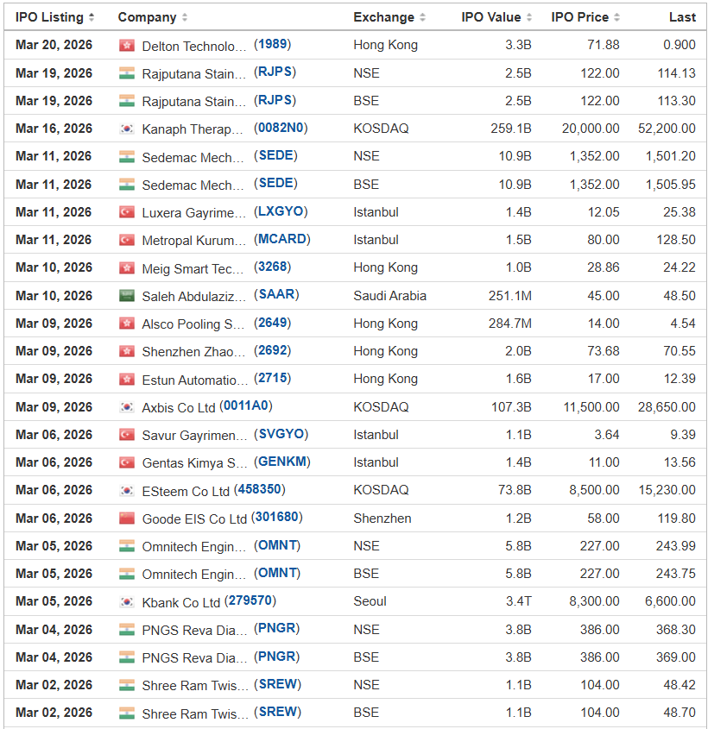708x729 pixels.
Task: Click South Korea flag beside Axbis Co Ltd
Action: pos(127,407)
